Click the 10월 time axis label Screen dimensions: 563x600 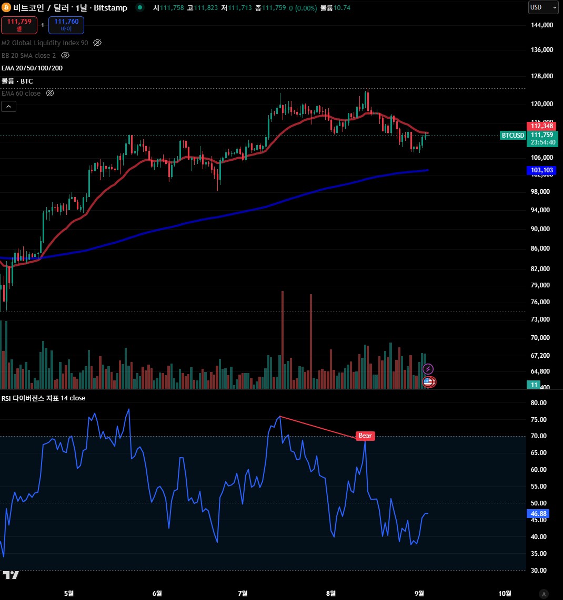[505, 593]
